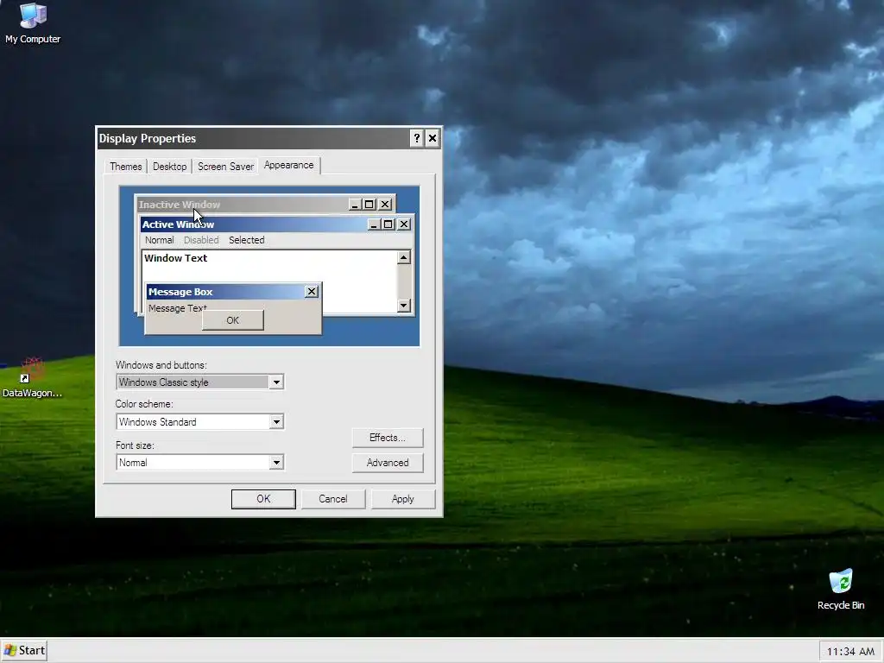Image resolution: width=884 pixels, height=663 pixels.
Task: Click the taskbar clock showing 11:34 AM
Action: 850,652
